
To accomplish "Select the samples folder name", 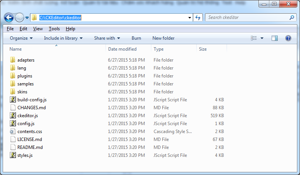I will coord(25,84).
